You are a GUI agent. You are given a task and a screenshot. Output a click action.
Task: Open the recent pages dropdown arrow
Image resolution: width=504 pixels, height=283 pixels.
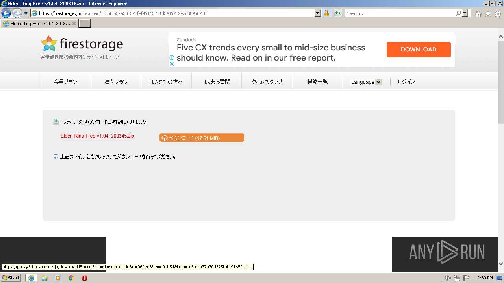point(26,13)
